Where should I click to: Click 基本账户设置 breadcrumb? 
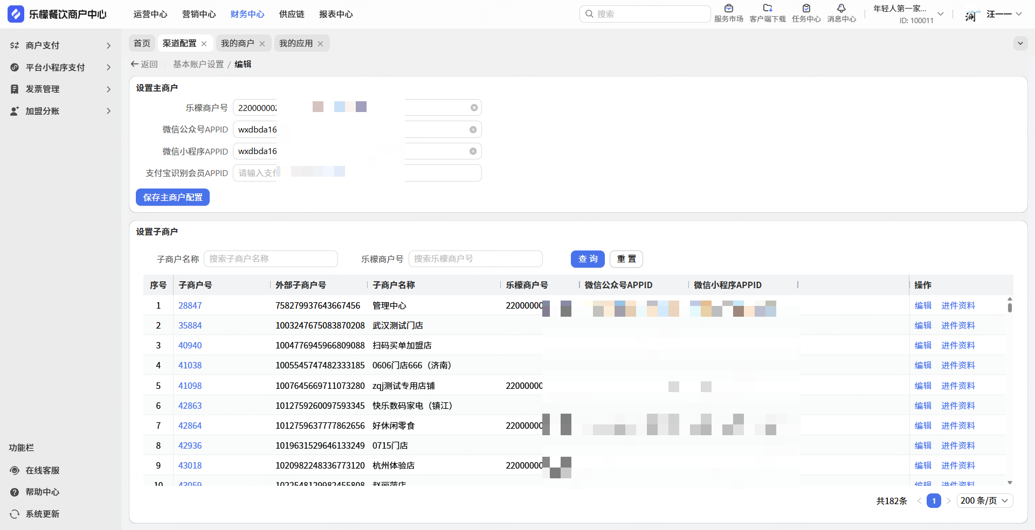pos(198,64)
